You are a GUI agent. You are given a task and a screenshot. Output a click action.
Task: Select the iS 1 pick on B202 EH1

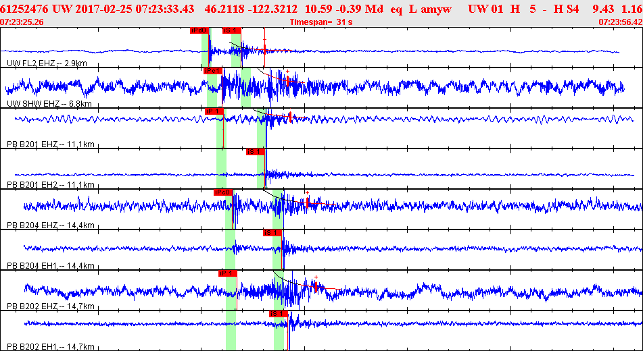point(279,314)
